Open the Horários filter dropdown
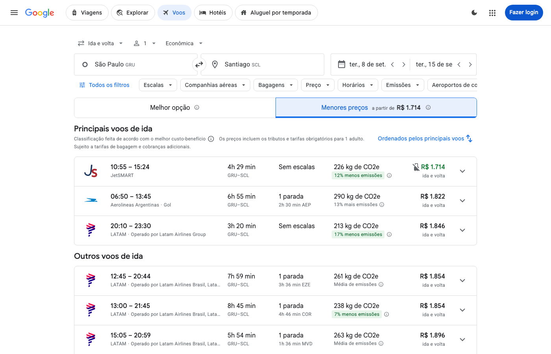This screenshot has height=354, width=551. click(x=358, y=85)
